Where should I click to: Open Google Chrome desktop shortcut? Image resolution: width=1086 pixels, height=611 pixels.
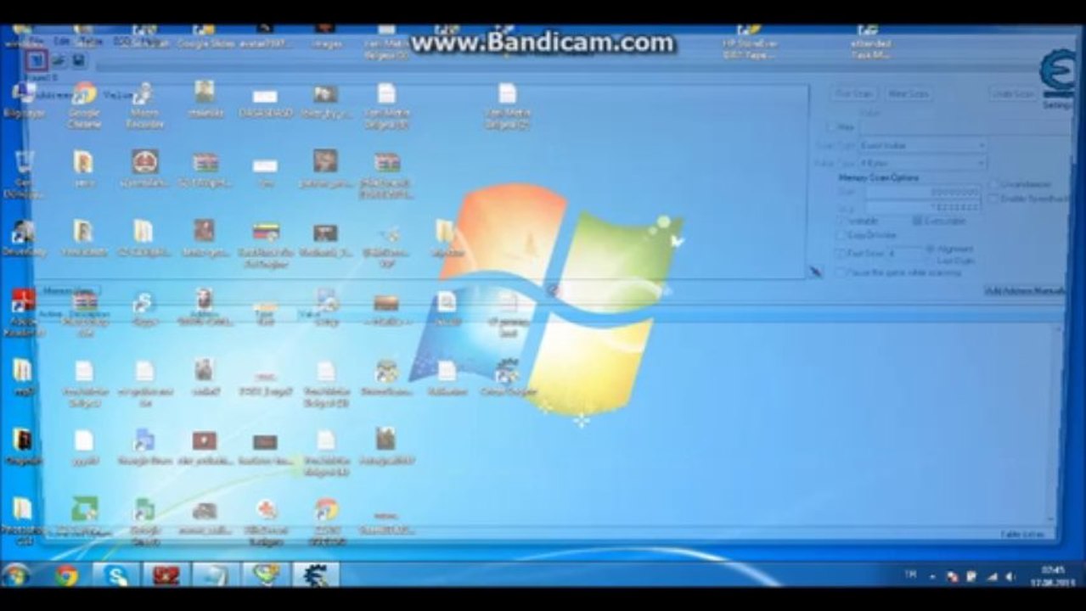(84, 106)
